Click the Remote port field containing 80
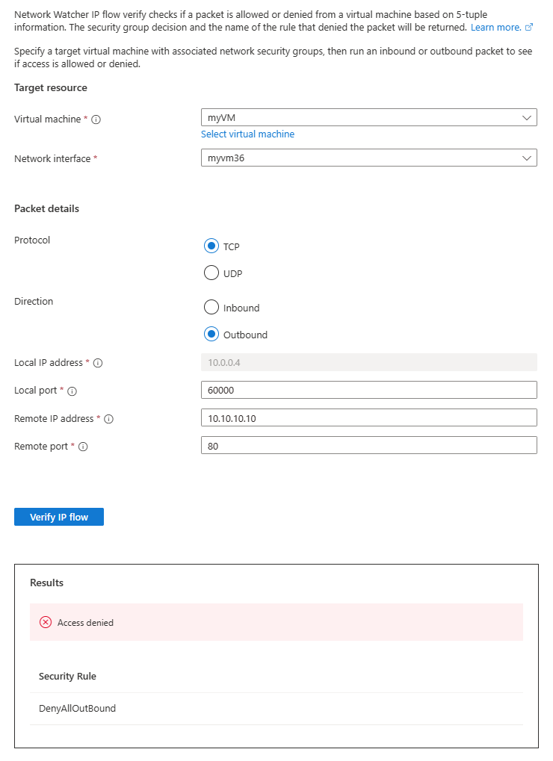553x761 pixels. point(368,446)
